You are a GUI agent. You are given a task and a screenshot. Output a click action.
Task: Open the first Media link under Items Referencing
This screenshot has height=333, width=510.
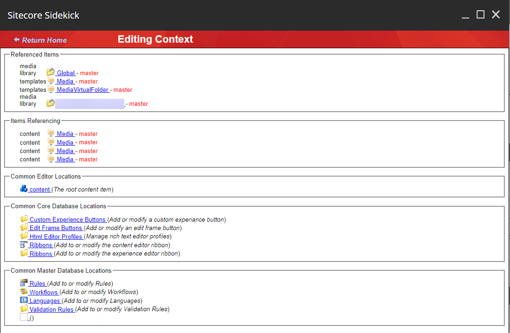coord(65,134)
